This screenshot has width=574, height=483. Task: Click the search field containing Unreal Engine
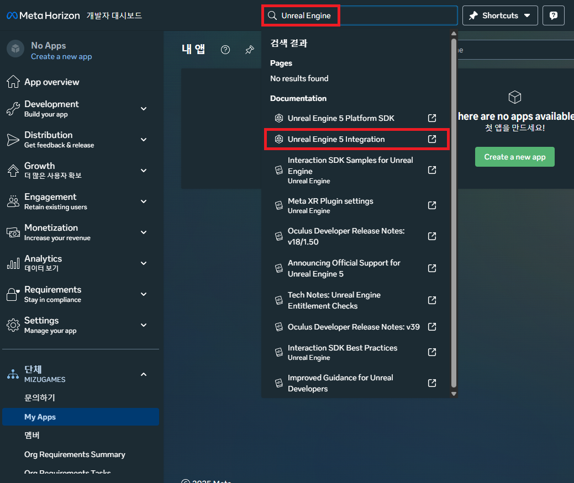click(360, 15)
